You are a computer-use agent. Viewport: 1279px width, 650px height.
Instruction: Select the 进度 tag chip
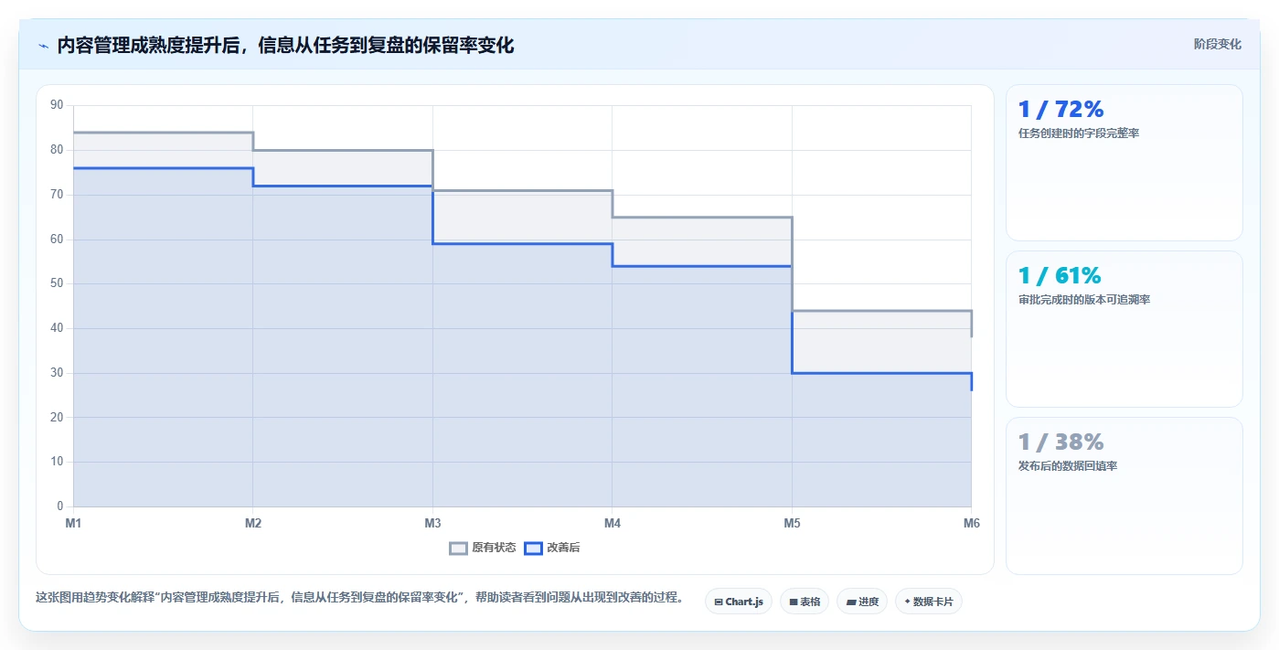[862, 602]
